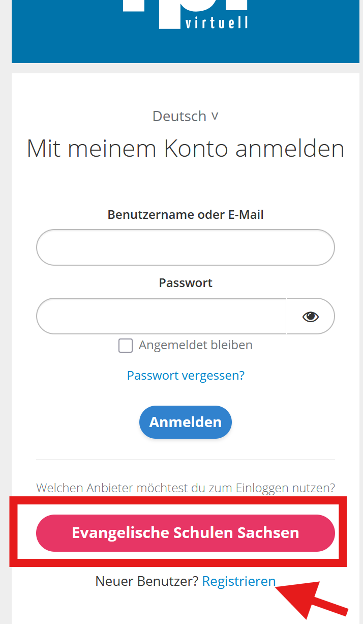Screen dimensions: 363x624
Task: Click the Neuer Benutzer? text
Action: 146,581
